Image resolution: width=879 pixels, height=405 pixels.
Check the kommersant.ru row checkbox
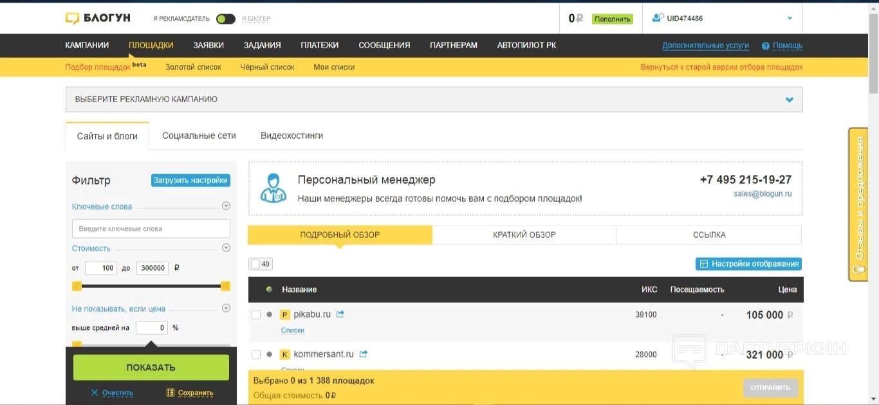[256, 354]
